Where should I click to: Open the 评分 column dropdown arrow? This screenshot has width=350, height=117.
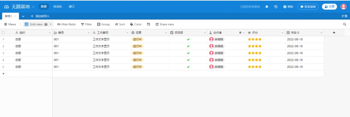pos(283,33)
